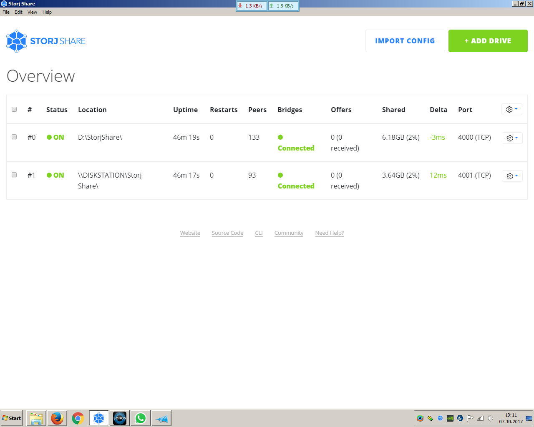534x427 pixels.
Task: Click the 46m 19s uptime value
Action: (x=186, y=137)
